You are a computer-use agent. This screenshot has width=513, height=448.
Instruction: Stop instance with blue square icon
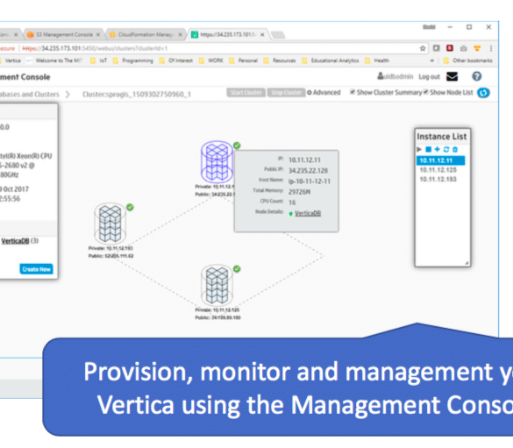(428, 149)
